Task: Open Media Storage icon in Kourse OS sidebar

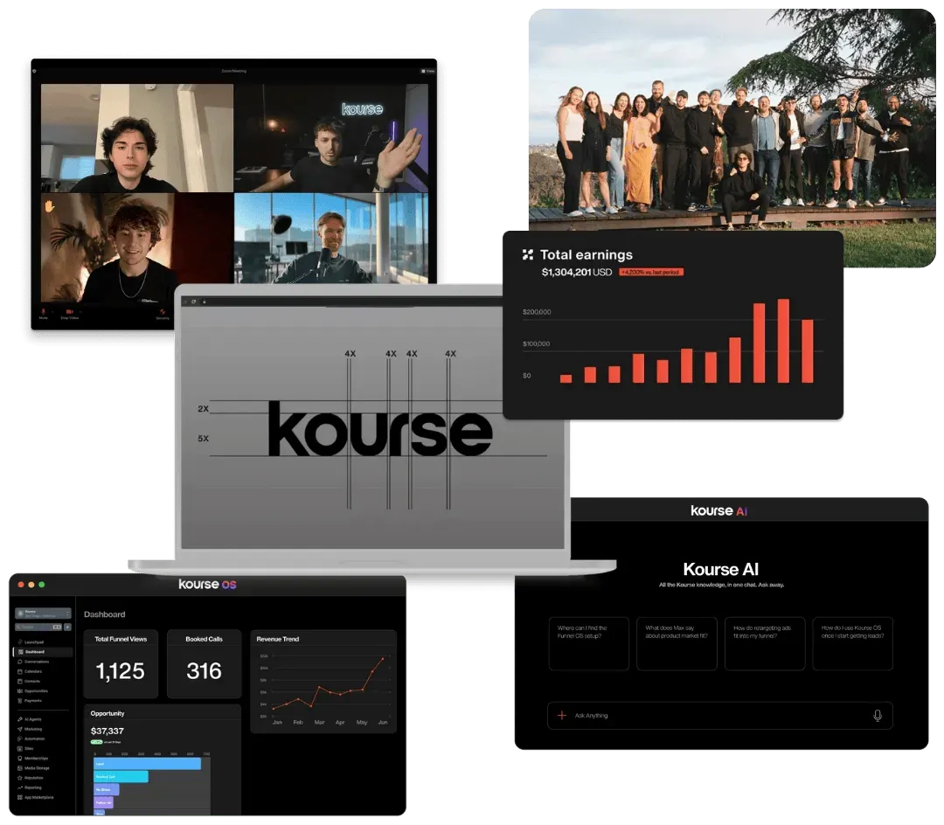Action: coord(20,768)
